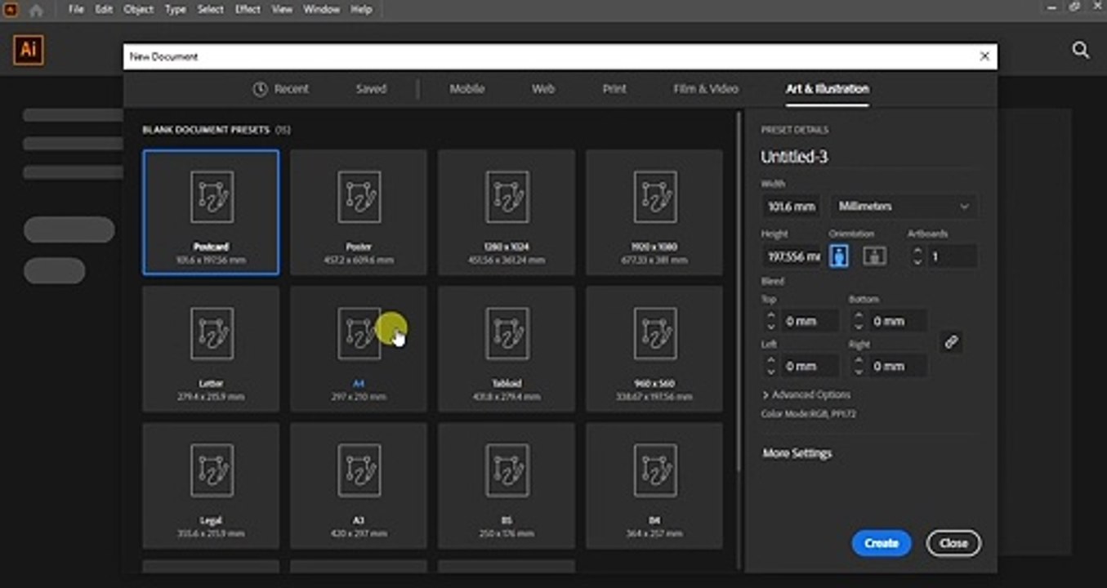Open the search magnifier icon
The image size is (1107, 588).
[1080, 51]
